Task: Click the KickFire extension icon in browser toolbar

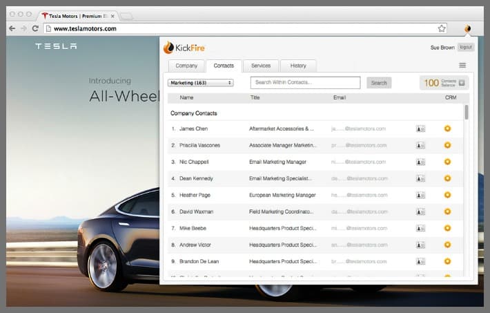Action: tap(467, 29)
